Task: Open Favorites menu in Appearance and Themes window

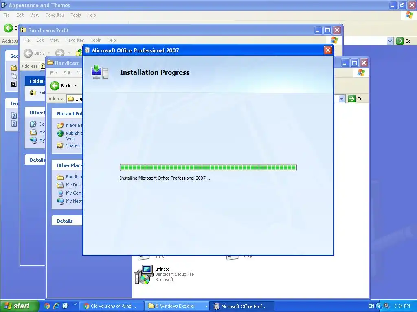Action: pyautogui.click(x=55, y=15)
